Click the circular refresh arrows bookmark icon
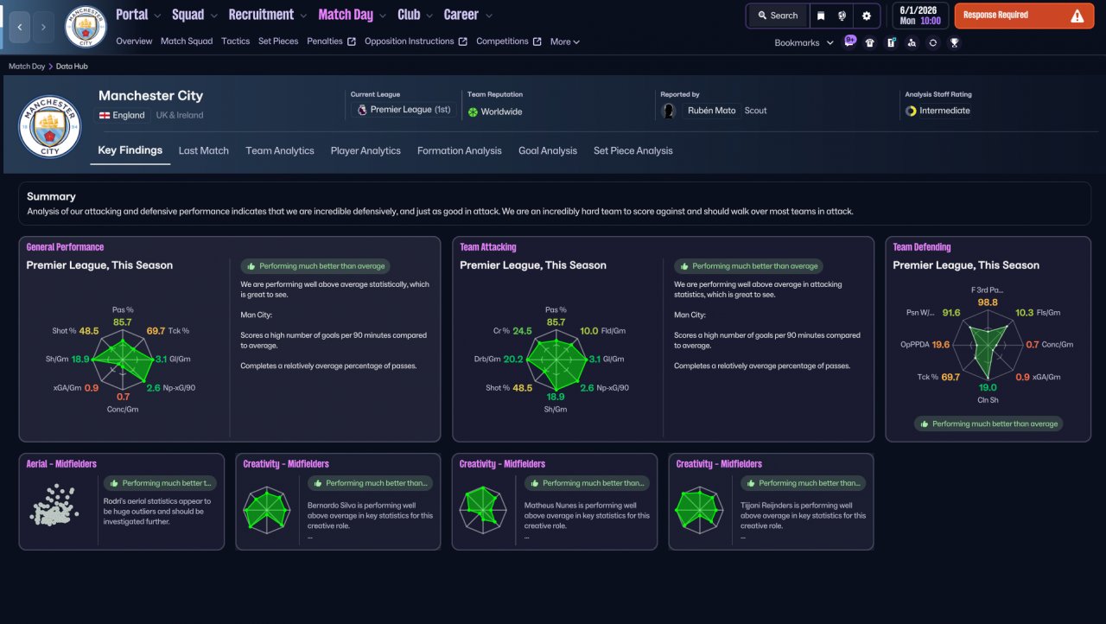Viewport: 1106px width, 624px height. click(x=933, y=42)
